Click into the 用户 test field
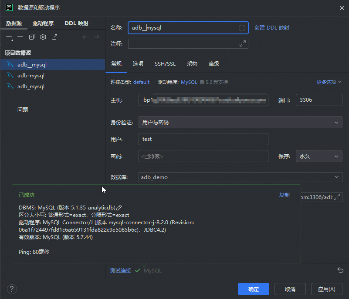Image resolution: width=349 pixels, height=299 pixels. (203, 139)
